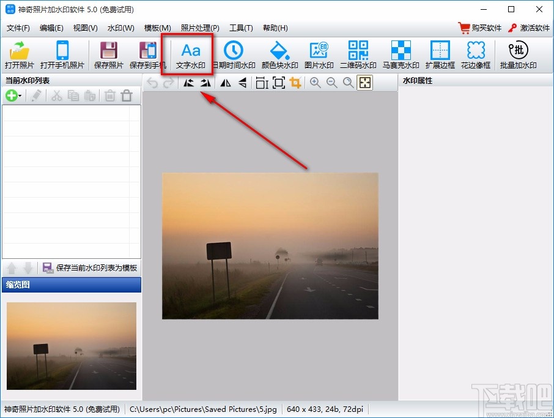Viewport: 554px width, 418px height.
Task: Rotate image right icon
Action: click(205, 83)
